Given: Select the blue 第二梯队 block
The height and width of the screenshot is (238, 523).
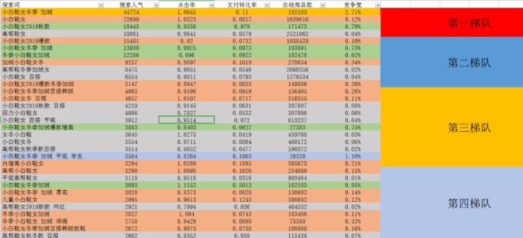Looking at the screenshot, I should point(452,62).
